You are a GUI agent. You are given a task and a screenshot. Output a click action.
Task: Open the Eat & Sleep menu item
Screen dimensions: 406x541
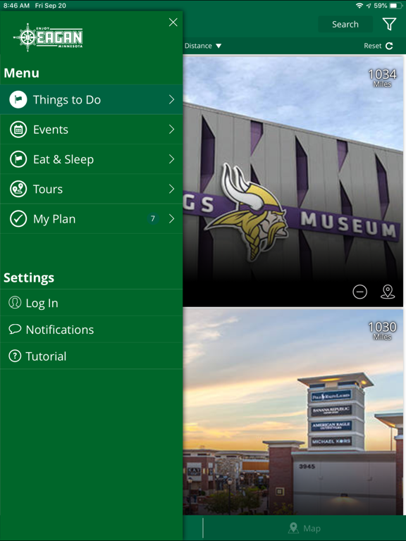pyautogui.click(x=91, y=159)
